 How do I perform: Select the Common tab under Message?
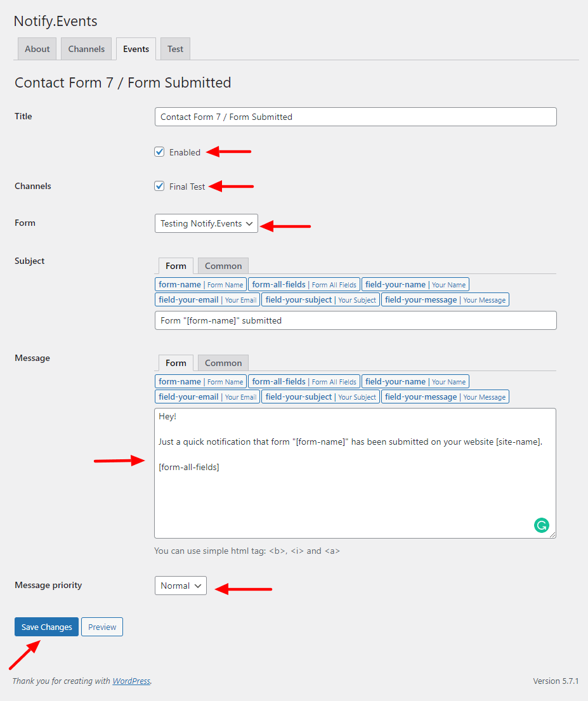click(x=223, y=363)
